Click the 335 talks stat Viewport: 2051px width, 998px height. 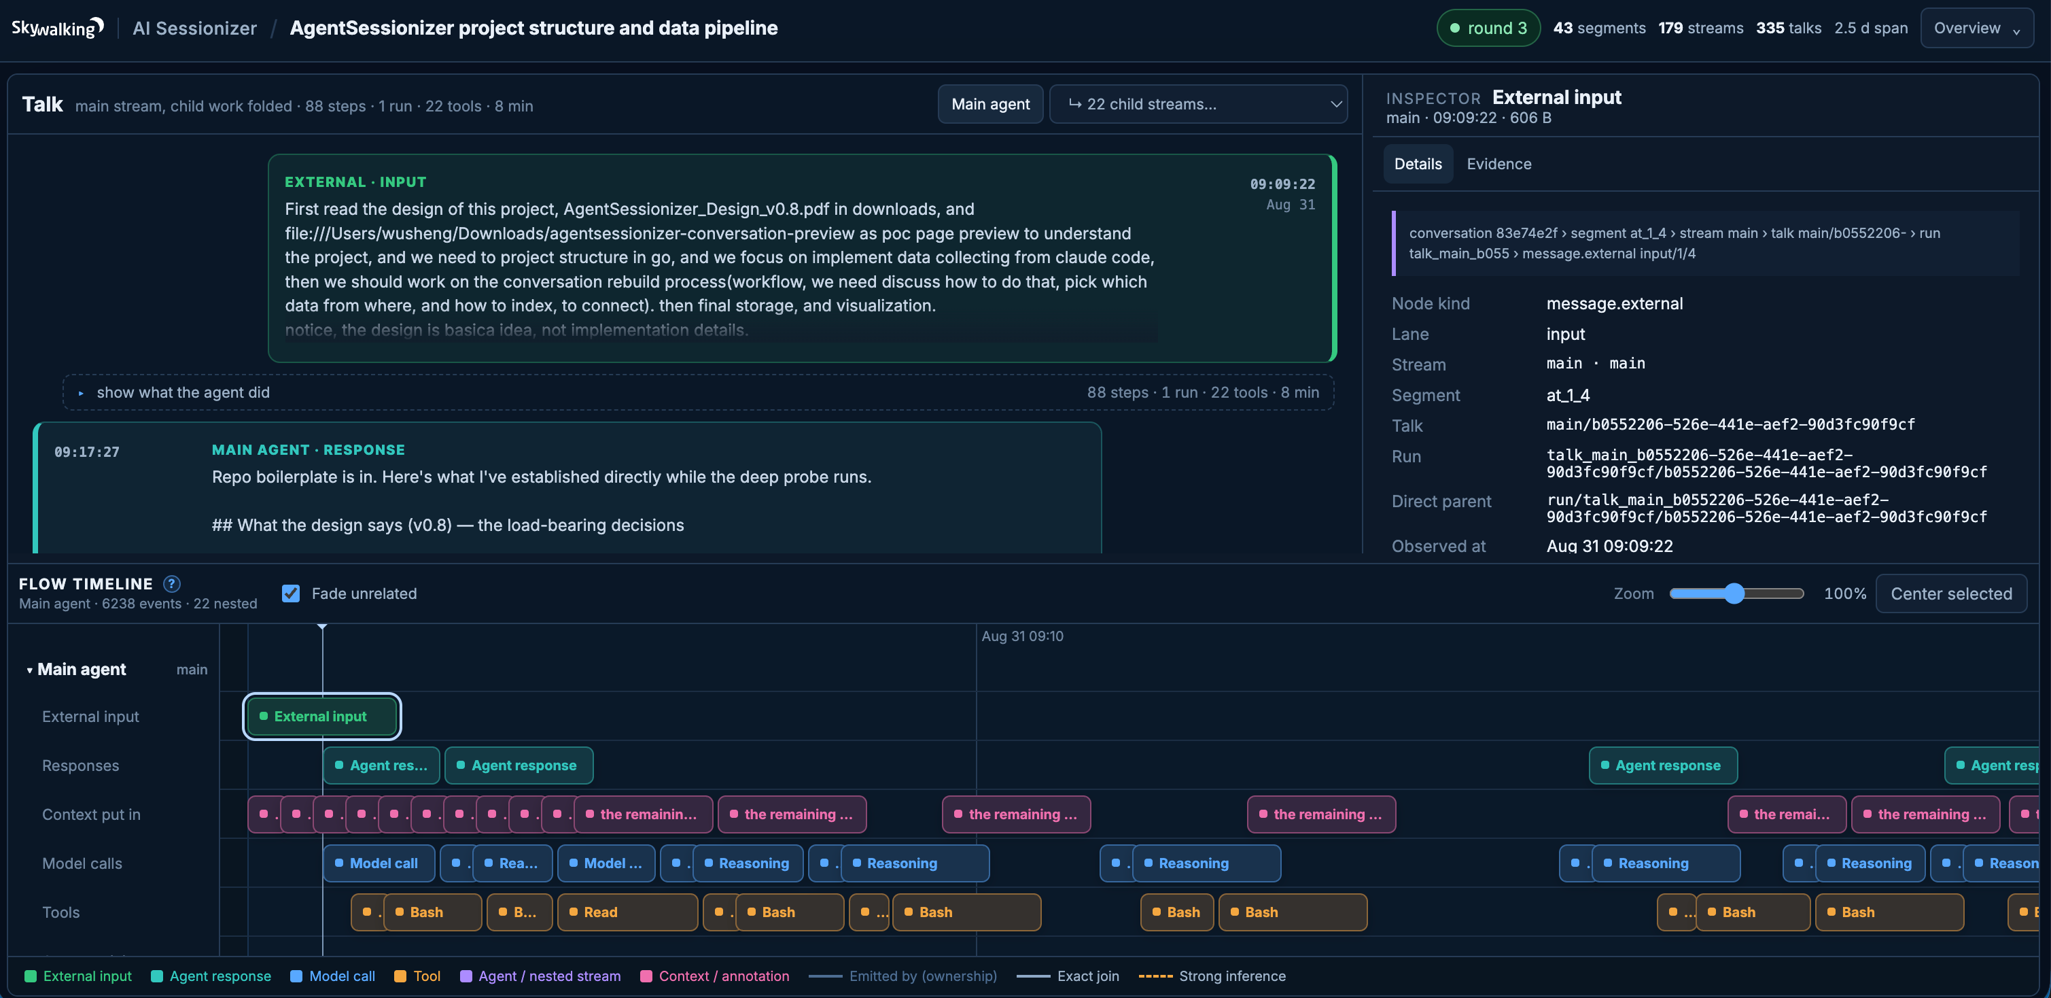[x=1788, y=28]
